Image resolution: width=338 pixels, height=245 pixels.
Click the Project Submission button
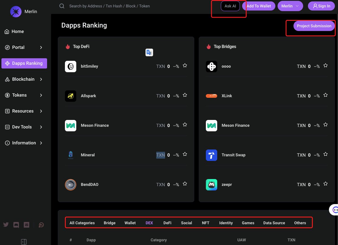(x=314, y=26)
